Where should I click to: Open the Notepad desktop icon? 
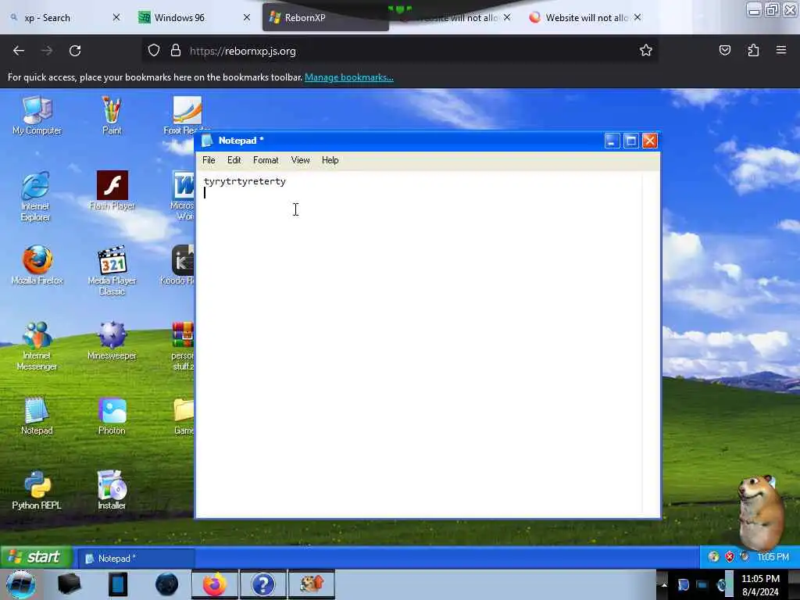pyautogui.click(x=37, y=416)
